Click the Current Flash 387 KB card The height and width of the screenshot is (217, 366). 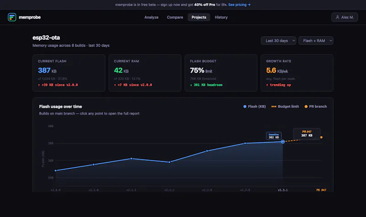[69, 73]
